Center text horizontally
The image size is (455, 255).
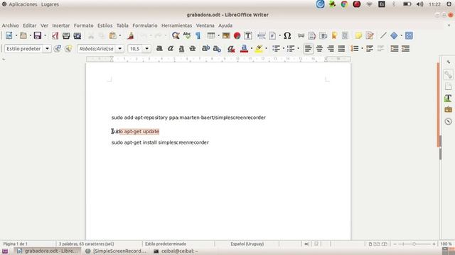pyautogui.click(x=319, y=49)
